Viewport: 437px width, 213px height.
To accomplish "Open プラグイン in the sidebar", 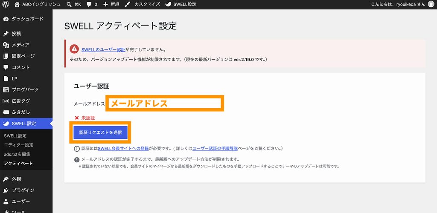I will 26,190.
